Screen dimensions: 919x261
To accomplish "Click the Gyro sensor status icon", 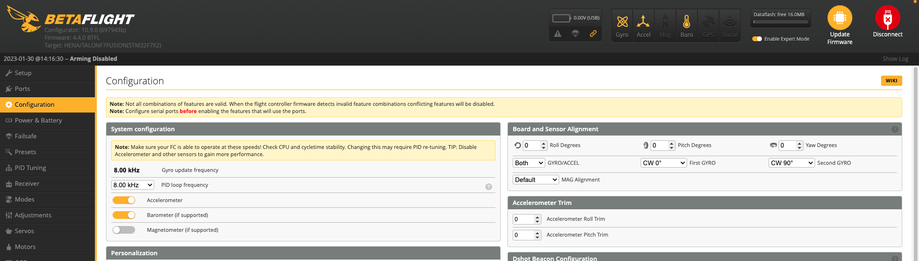I will [622, 22].
